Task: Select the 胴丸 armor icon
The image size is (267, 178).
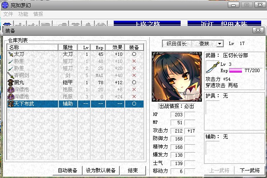Action: tap(11, 83)
